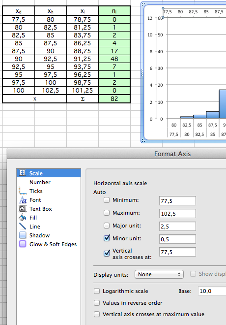Viewport: 226px width, 325px height.
Task: Click the bottom-left chart resize handle
Action: (143, 141)
